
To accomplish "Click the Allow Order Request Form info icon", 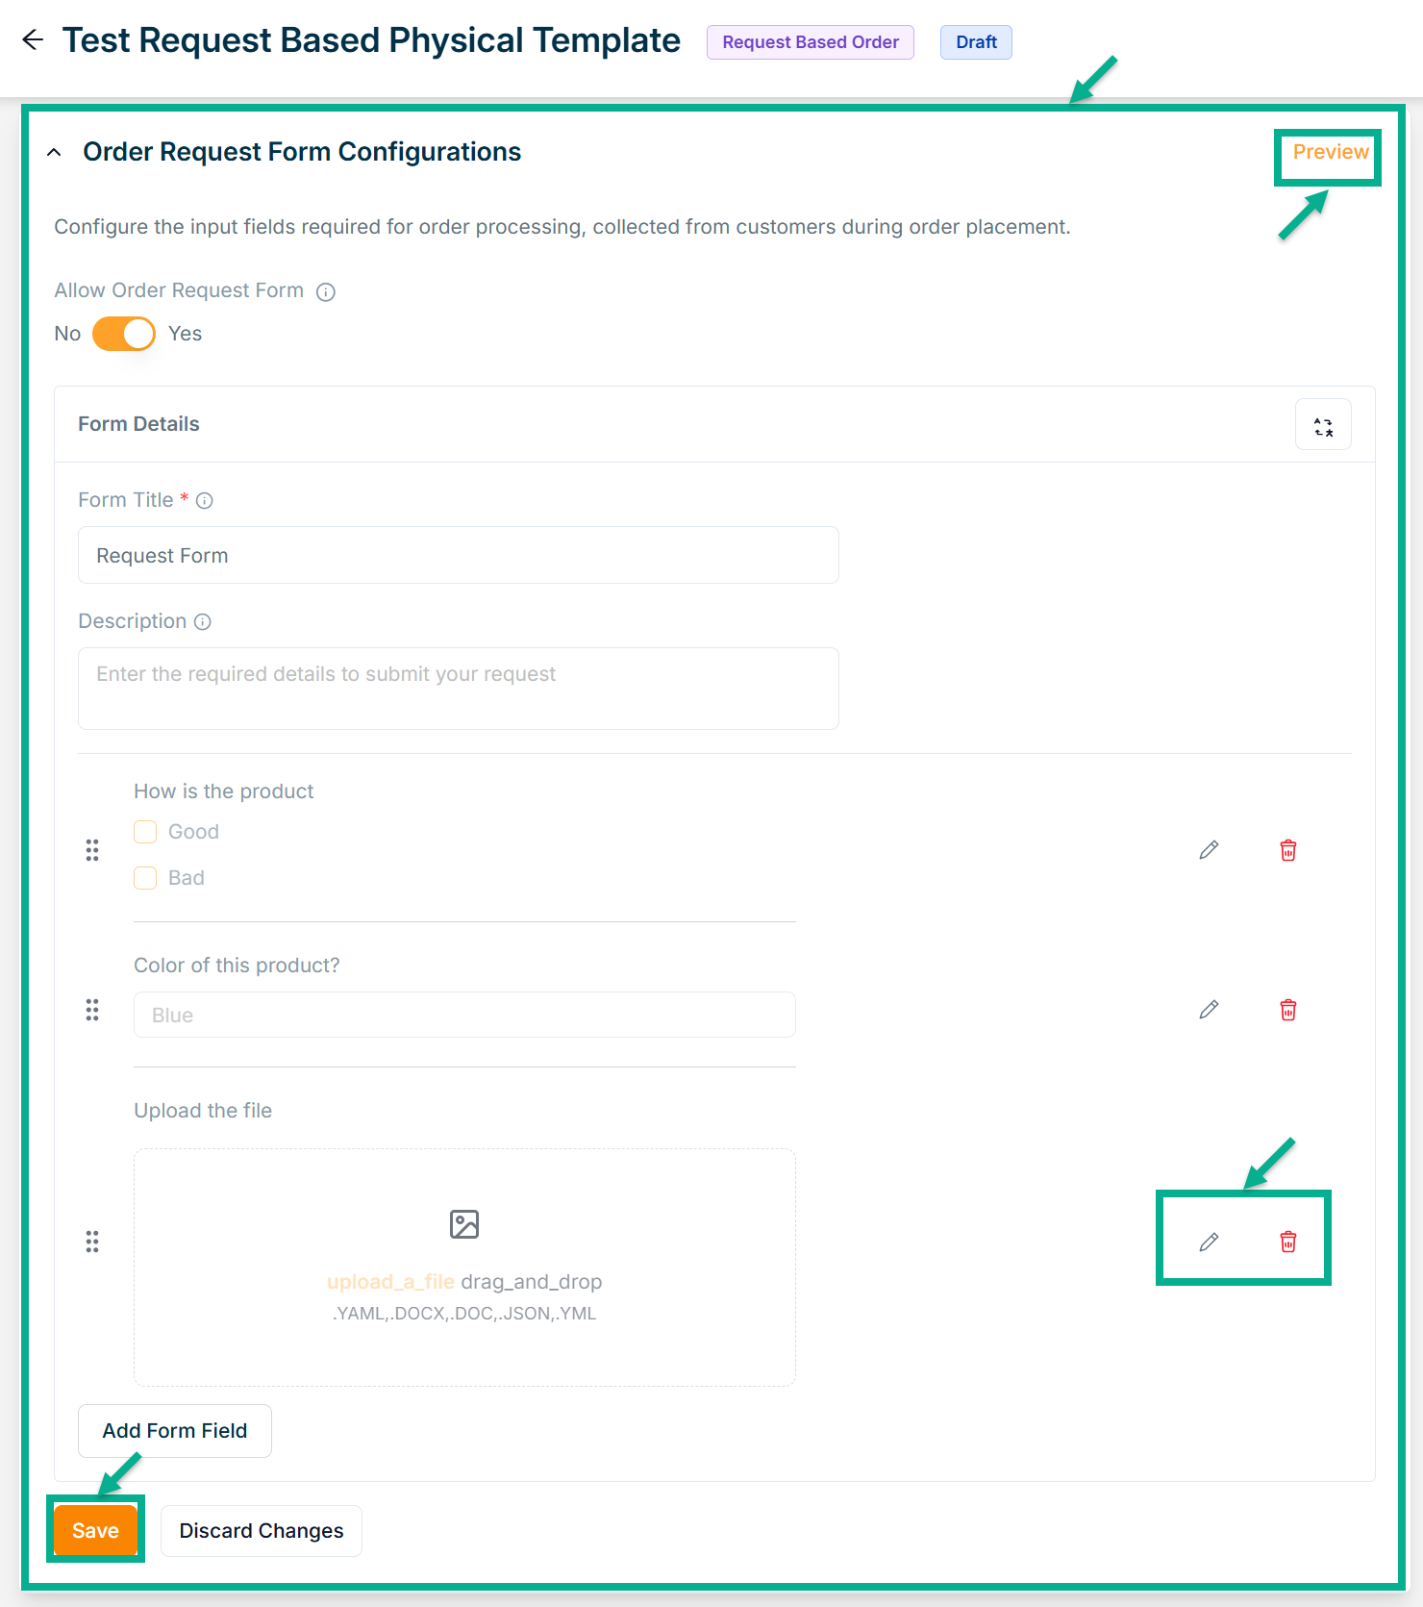I will (326, 292).
